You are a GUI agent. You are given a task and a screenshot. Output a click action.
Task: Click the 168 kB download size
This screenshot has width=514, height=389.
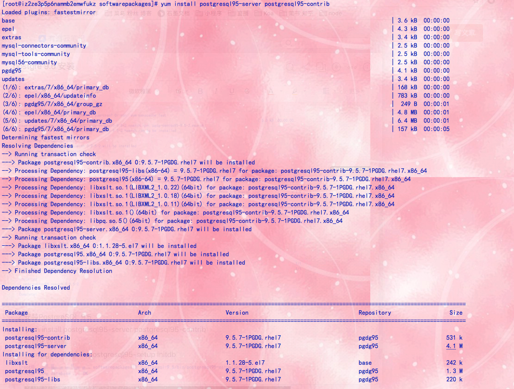(407, 87)
